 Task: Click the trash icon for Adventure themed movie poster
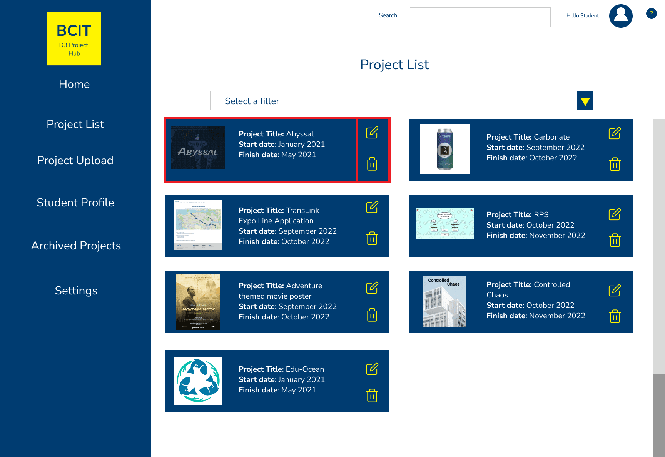(372, 315)
